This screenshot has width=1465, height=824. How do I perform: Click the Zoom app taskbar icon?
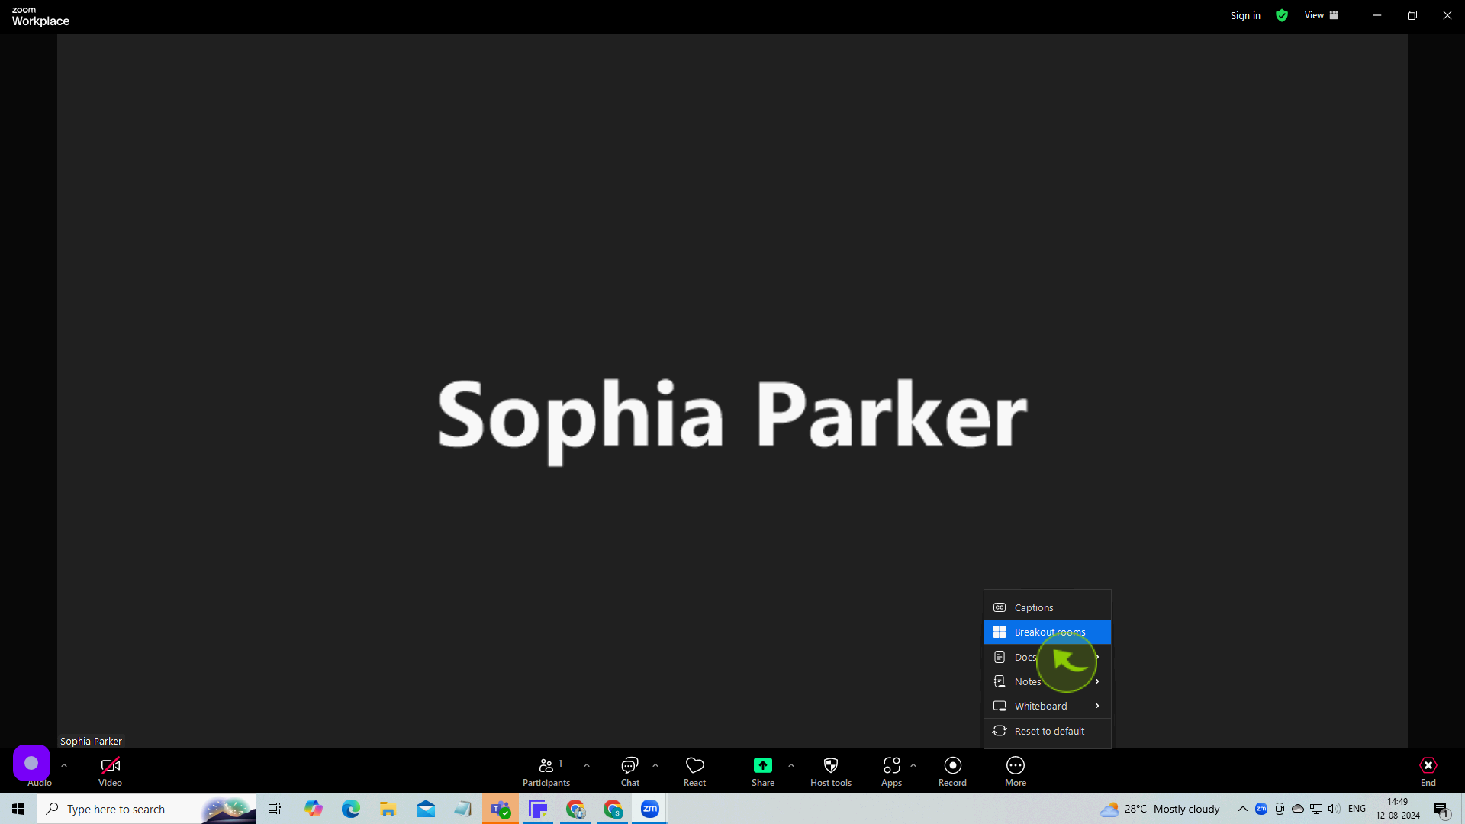[650, 809]
